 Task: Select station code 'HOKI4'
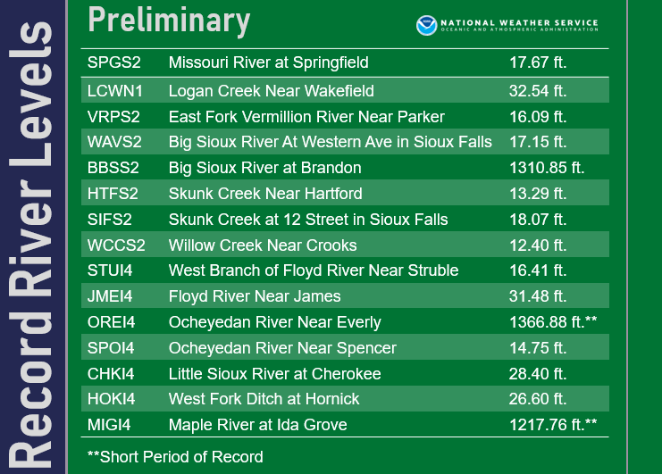coord(111,398)
